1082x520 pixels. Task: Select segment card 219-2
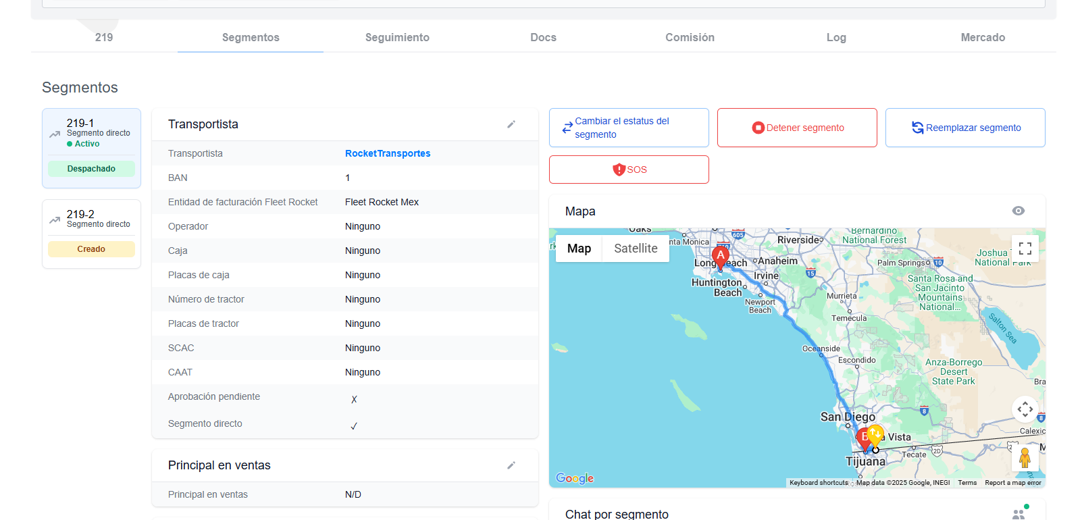(91, 234)
